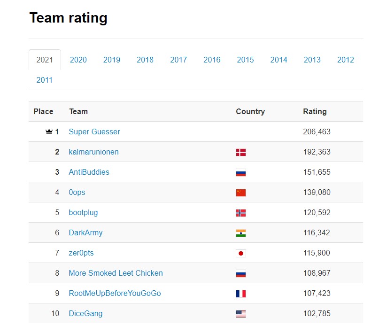
Task: Click the Norway flag for bootplug
Action: [x=241, y=213]
